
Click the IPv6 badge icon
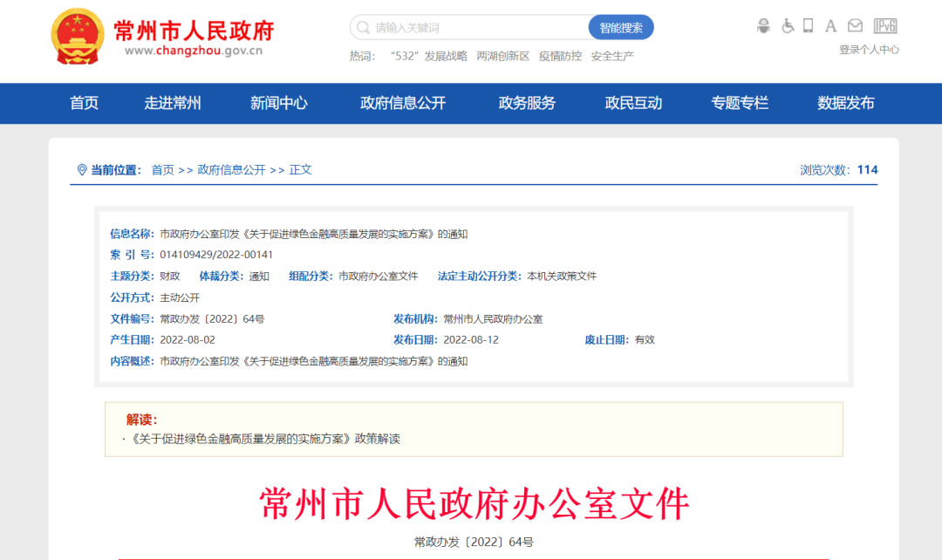(886, 25)
